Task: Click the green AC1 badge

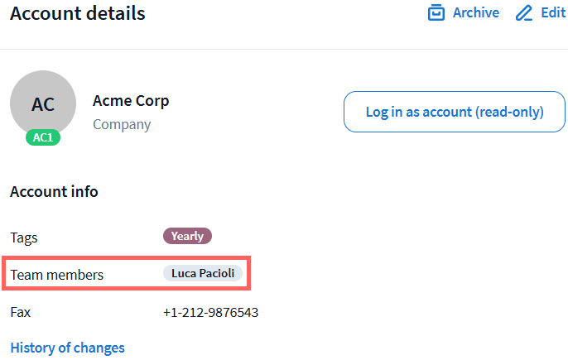Action: (42, 137)
